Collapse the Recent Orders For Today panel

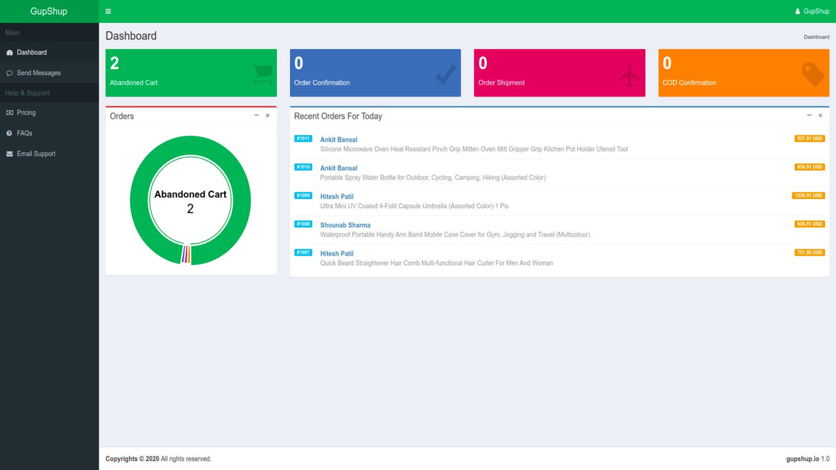click(809, 115)
